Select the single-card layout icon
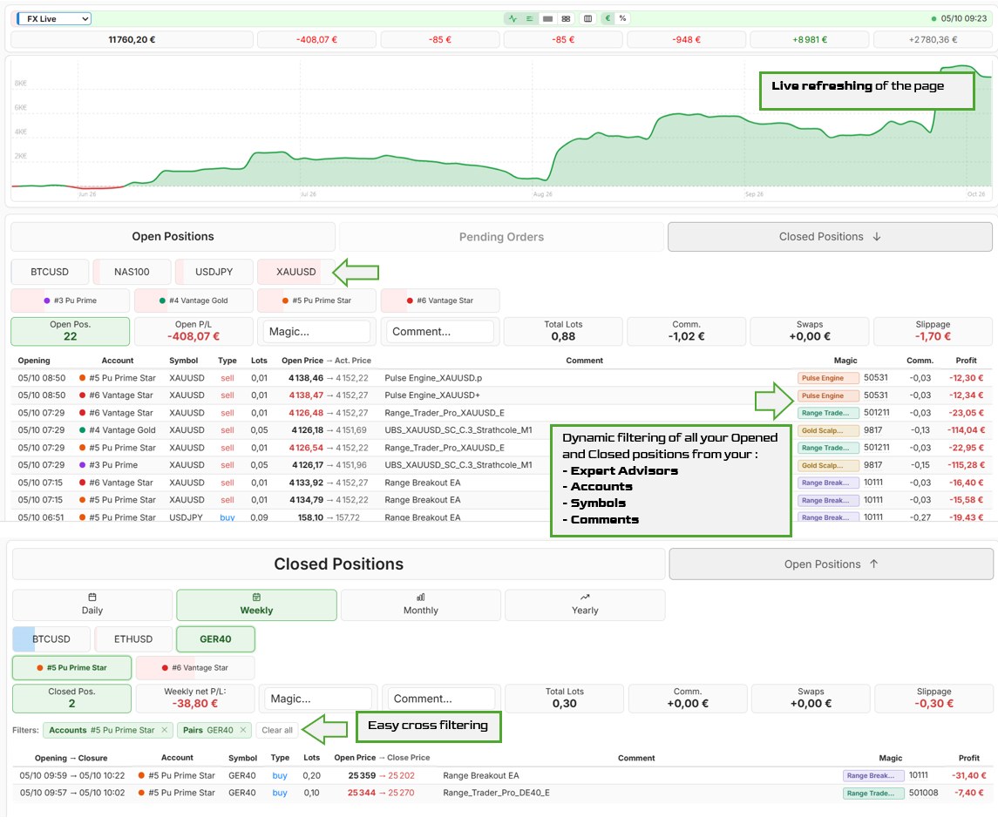 point(547,18)
